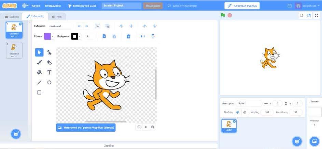The width and height of the screenshot is (322, 149).
Task: Open Εκπαιδευτικό υλικό tutorials
Action: (x=82, y=6)
